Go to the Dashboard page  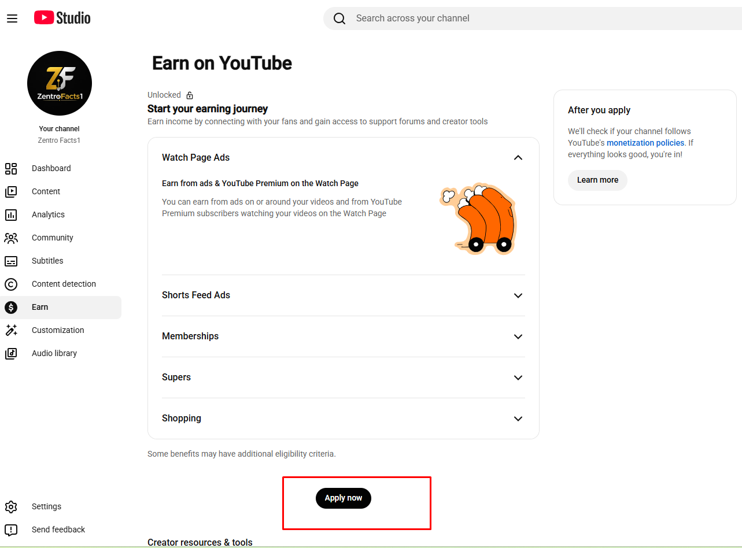(x=61, y=168)
